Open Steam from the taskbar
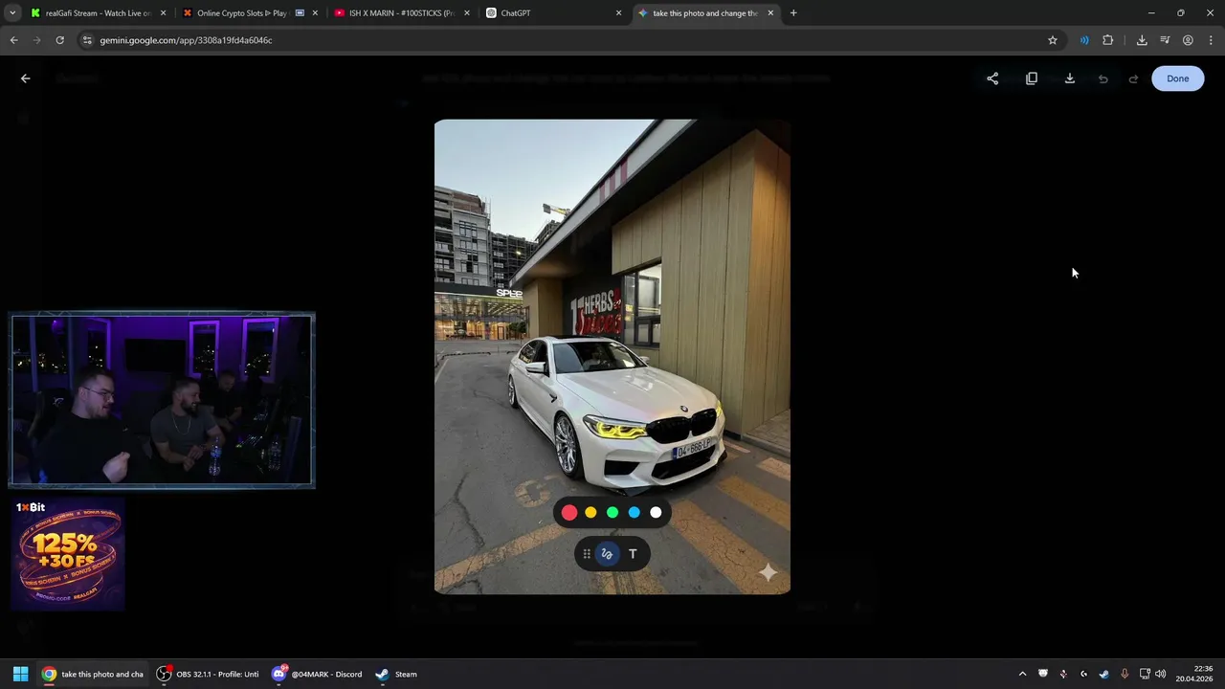Image resolution: width=1225 pixels, height=689 pixels. [396, 674]
